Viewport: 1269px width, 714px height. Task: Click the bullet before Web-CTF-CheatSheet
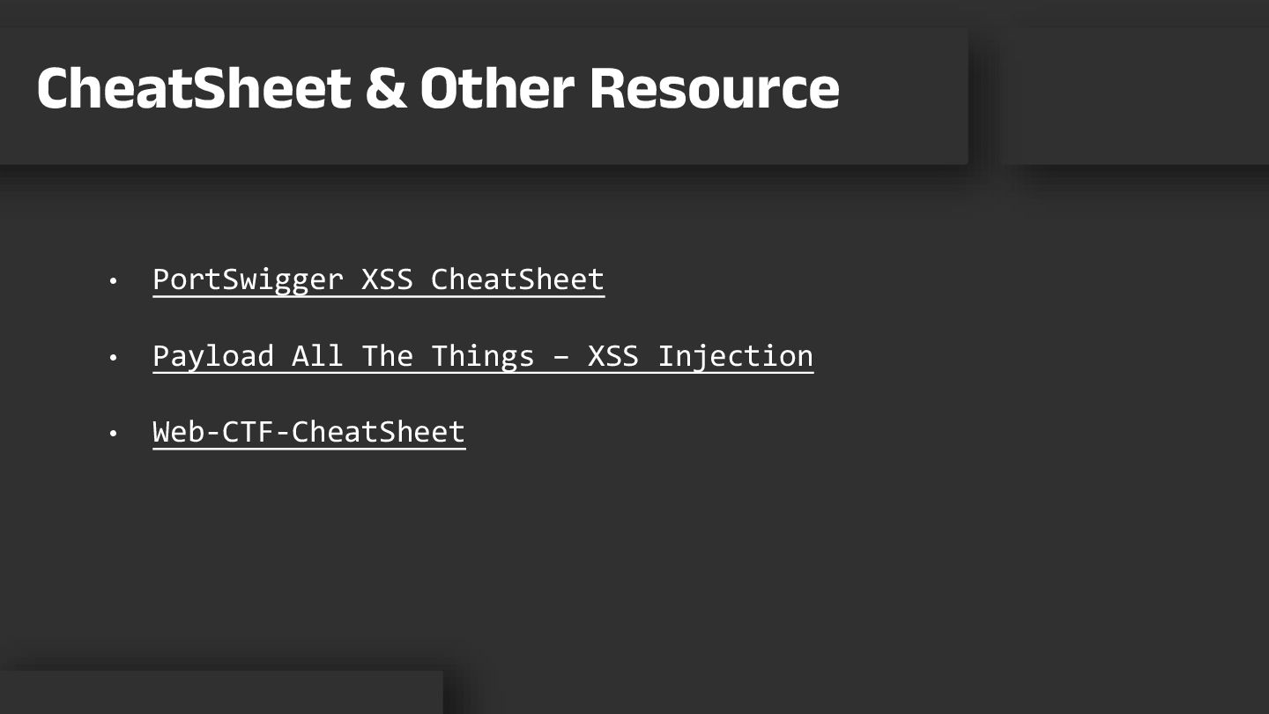(x=113, y=434)
